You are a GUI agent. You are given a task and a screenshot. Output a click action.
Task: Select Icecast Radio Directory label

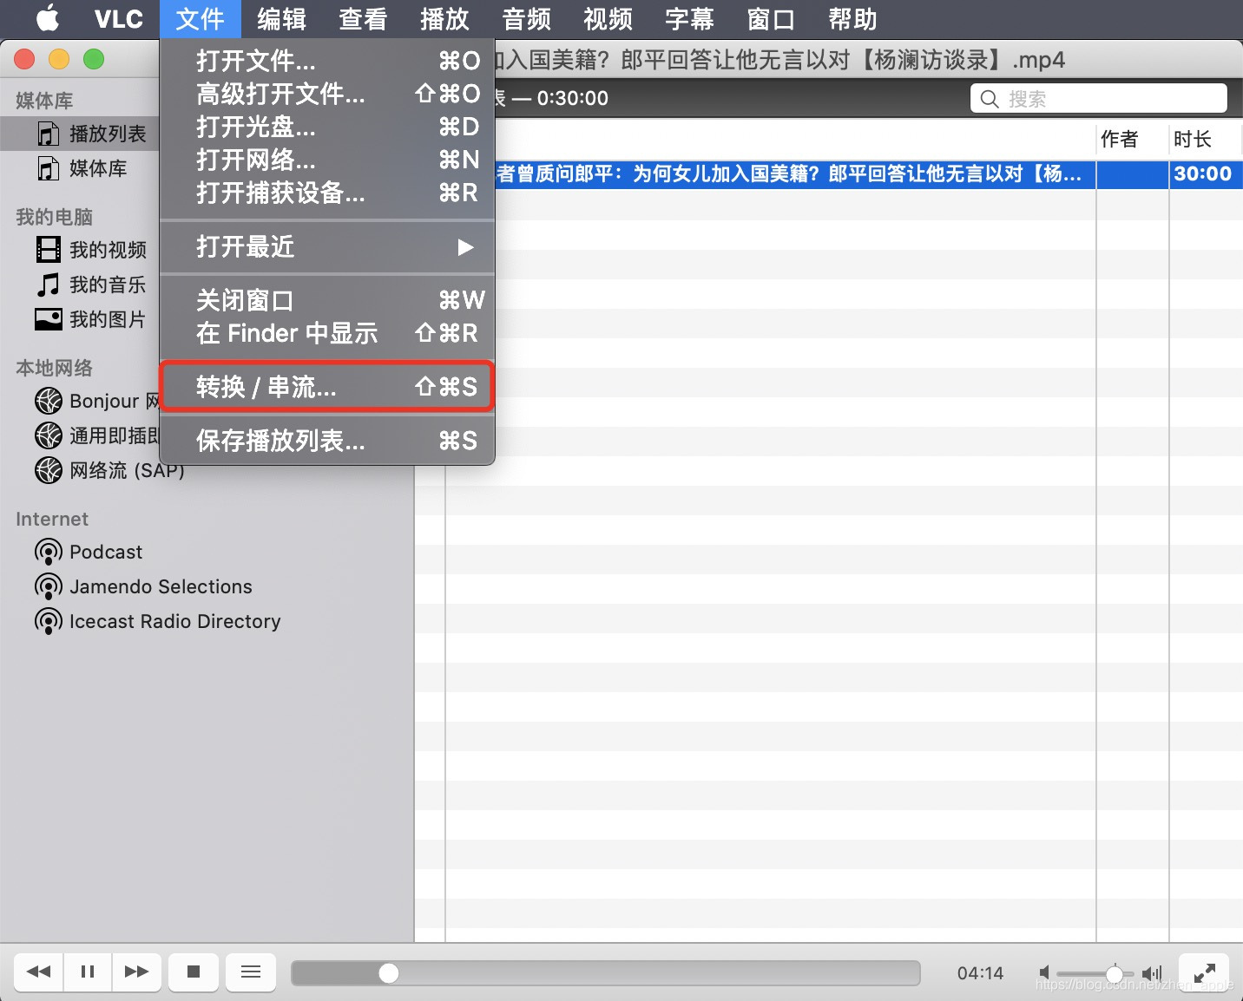(x=175, y=621)
